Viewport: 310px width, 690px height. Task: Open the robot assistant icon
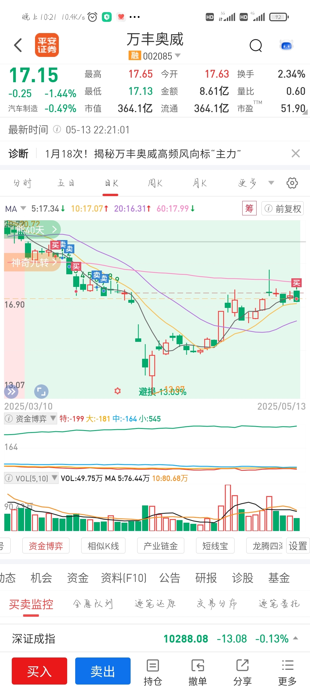coord(286,45)
